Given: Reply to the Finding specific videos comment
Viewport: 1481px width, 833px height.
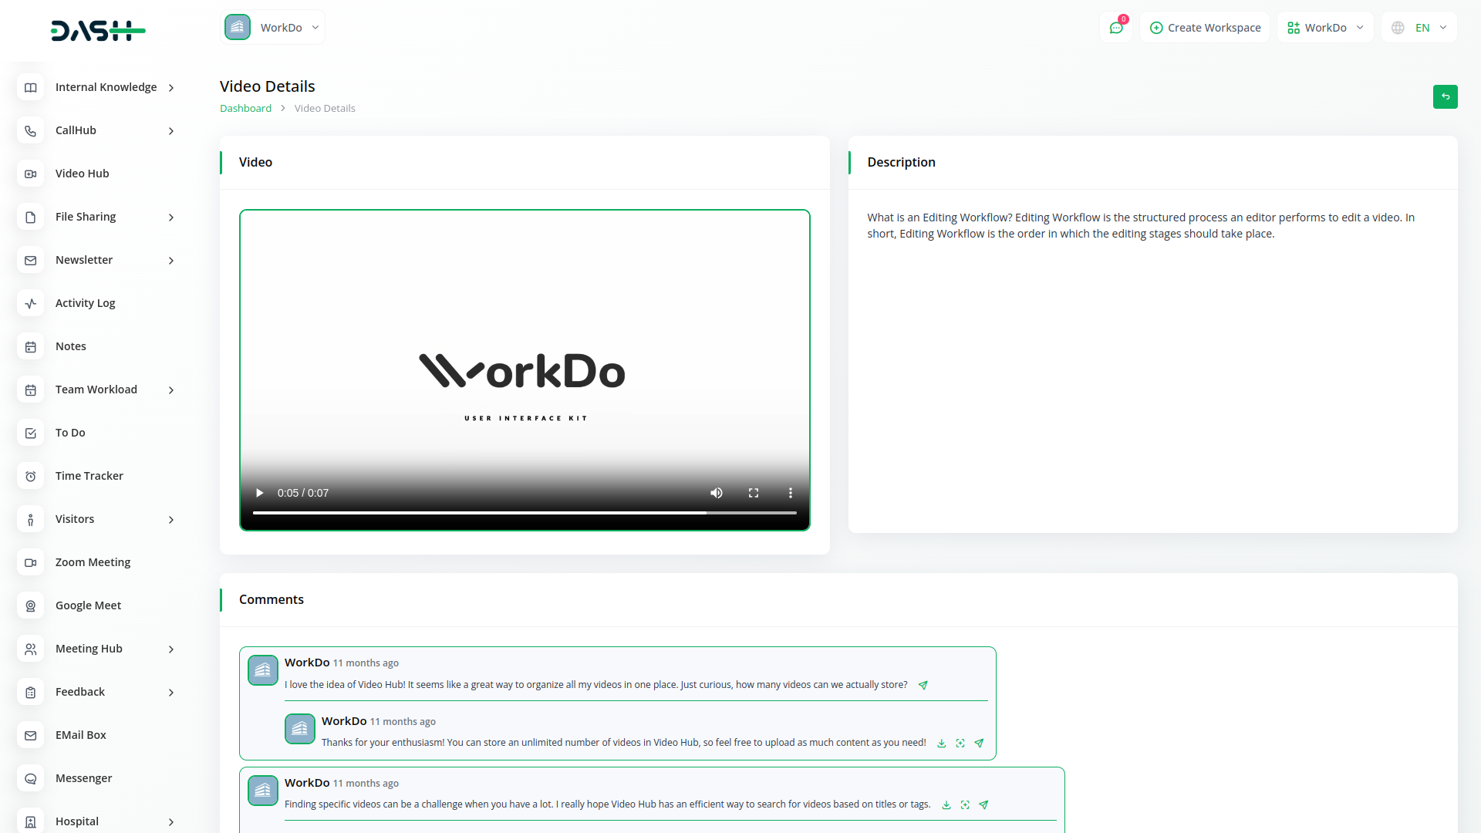Looking at the screenshot, I should tap(983, 805).
